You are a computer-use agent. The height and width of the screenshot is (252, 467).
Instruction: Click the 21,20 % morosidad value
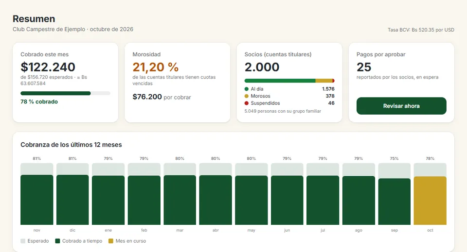coord(156,67)
